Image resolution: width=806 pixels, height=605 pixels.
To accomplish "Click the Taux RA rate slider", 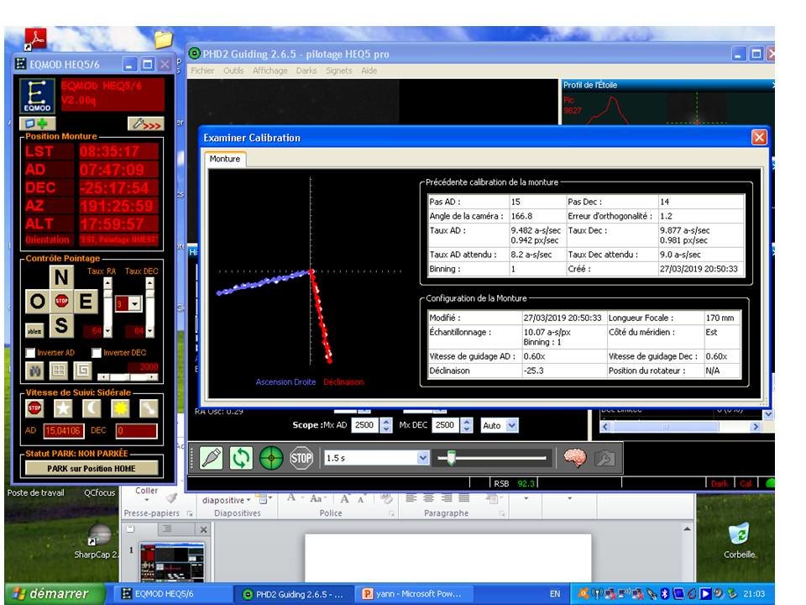I will tap(107, 307).
